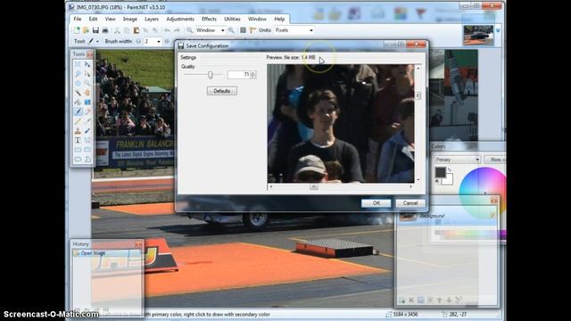Click the Save toolbar icon
571x321 pixels.
(95, 30)
